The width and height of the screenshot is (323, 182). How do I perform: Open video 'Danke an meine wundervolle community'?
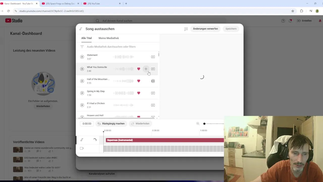(48, 148)
